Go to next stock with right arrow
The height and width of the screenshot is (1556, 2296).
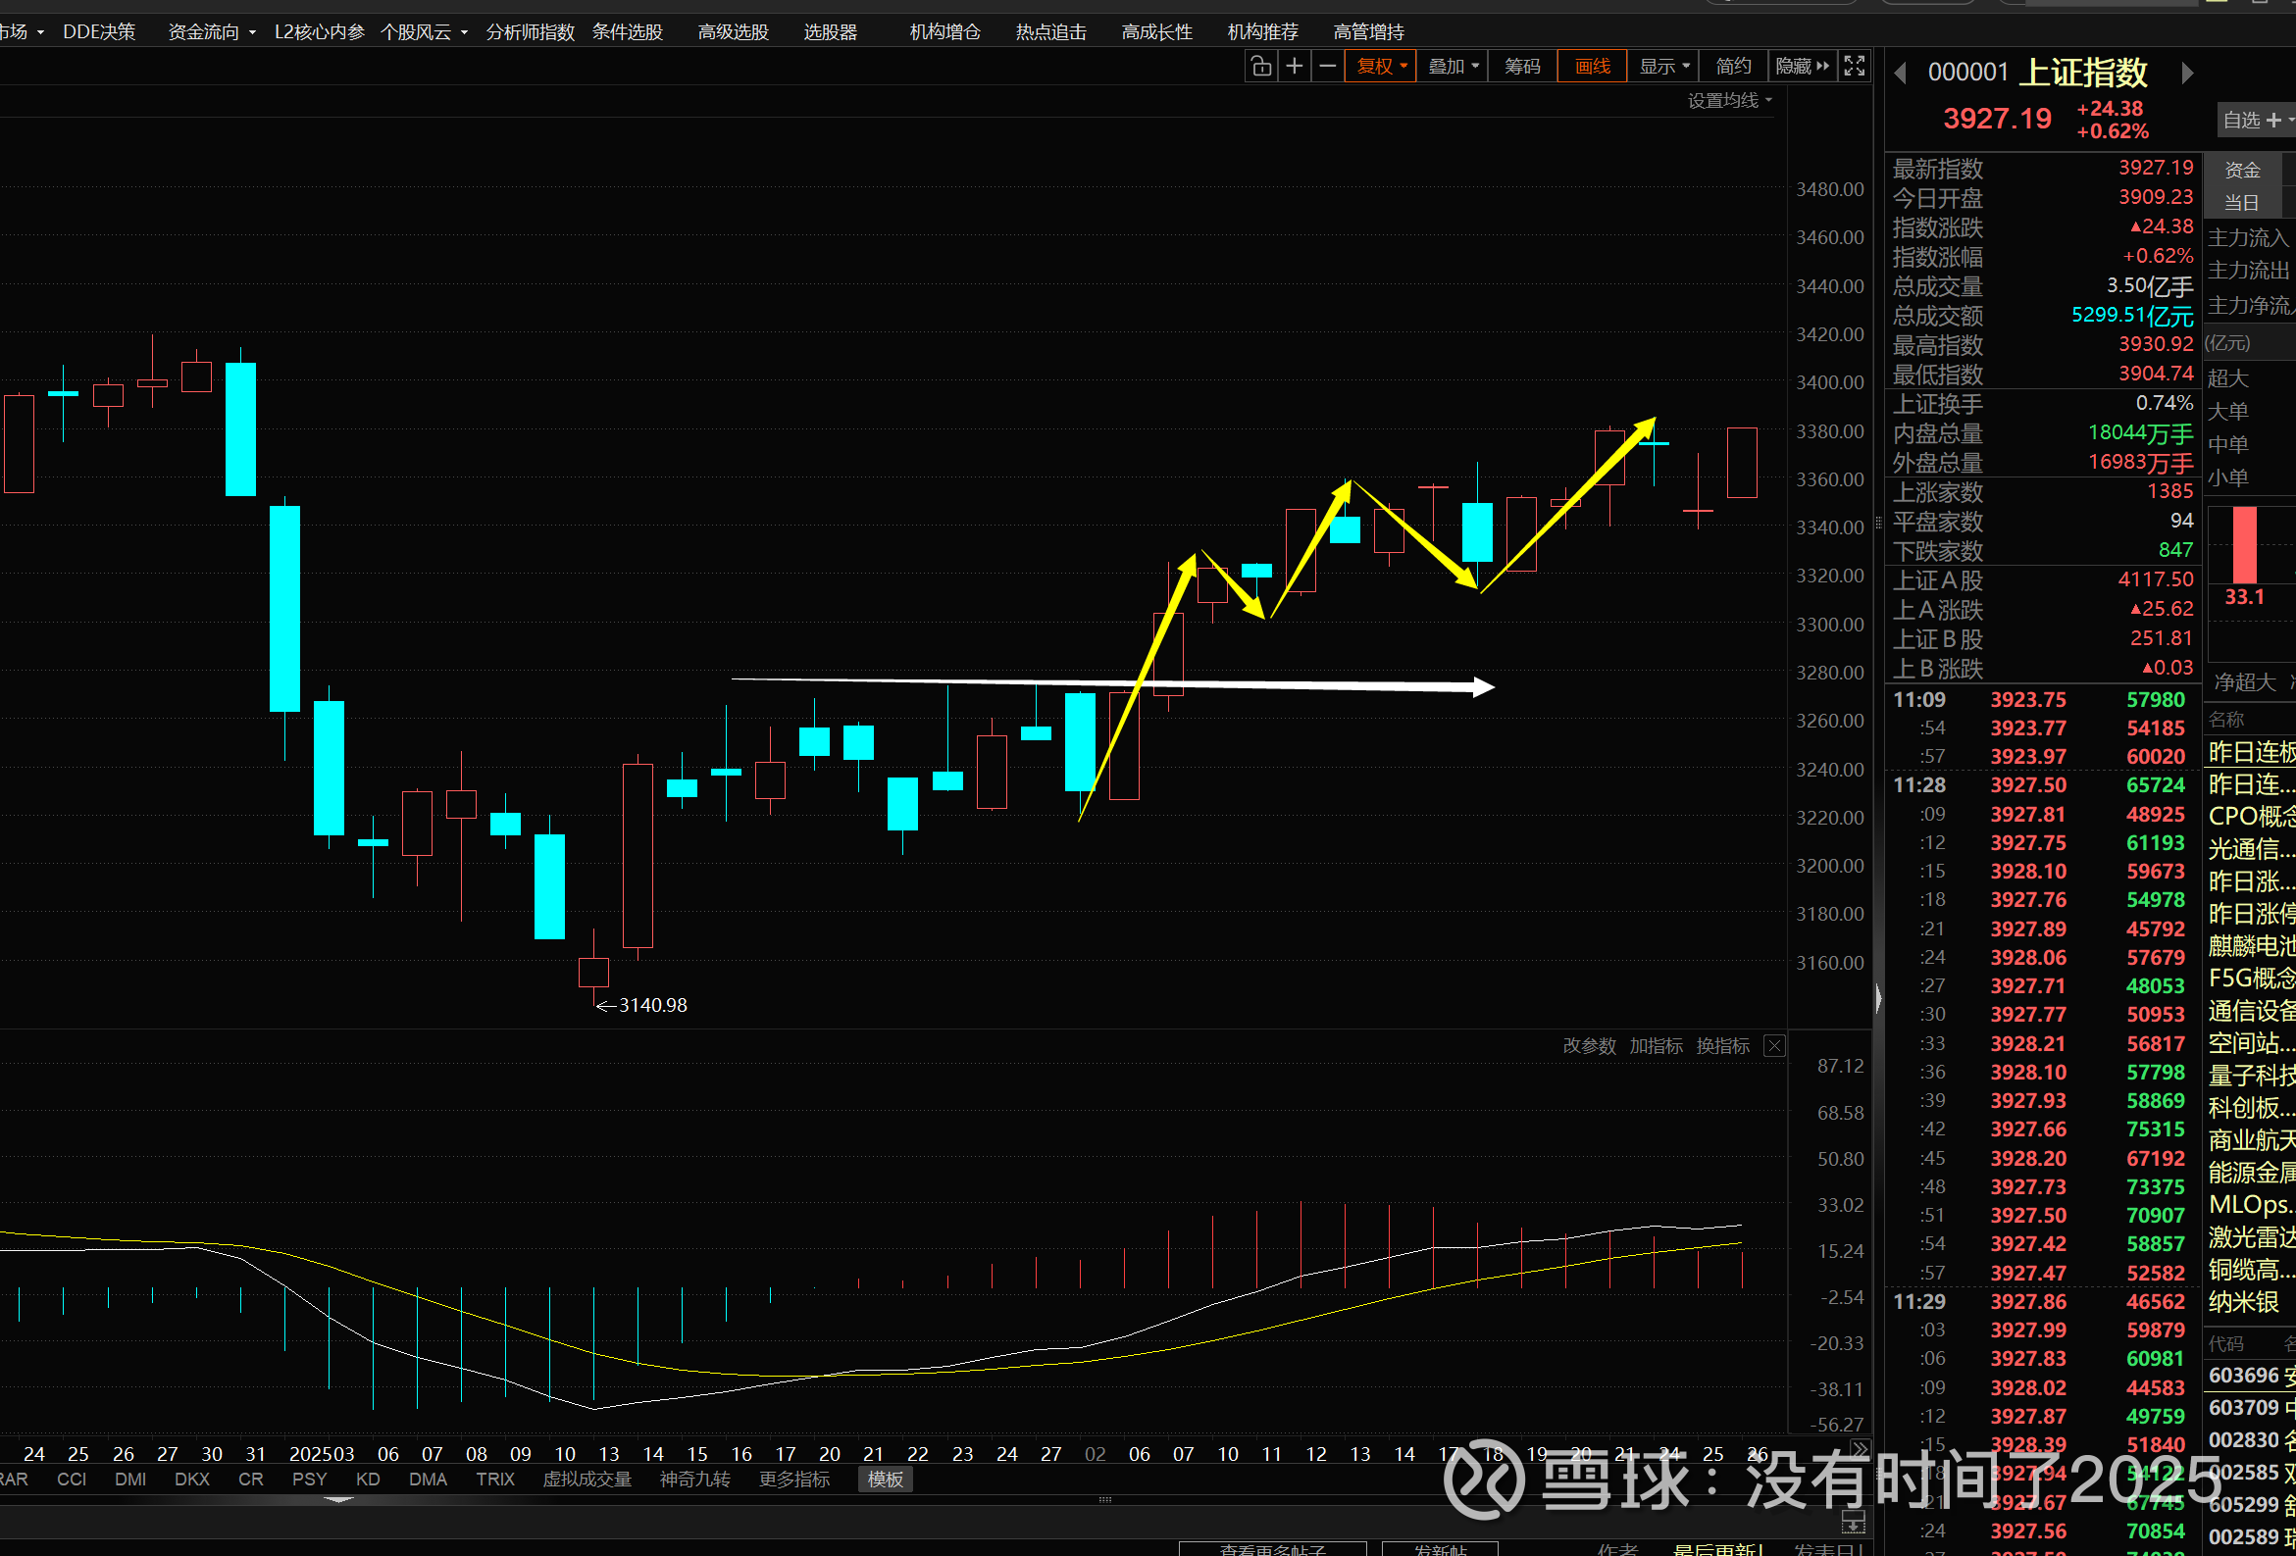click(x=2187, y=74)
